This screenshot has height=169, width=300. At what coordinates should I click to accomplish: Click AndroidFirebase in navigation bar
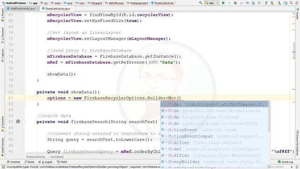tap(14, 3)
